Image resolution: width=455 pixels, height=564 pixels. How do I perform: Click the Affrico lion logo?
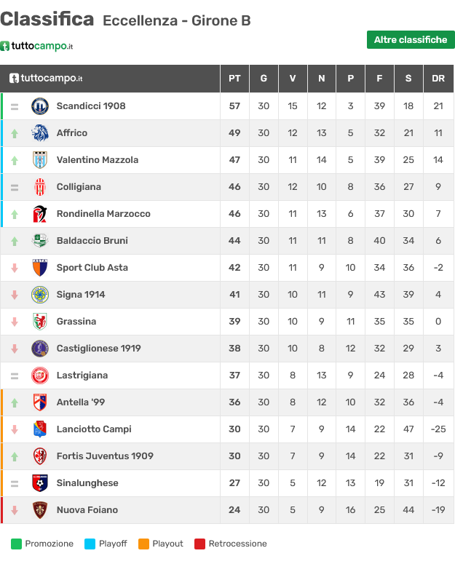point(40,133)
